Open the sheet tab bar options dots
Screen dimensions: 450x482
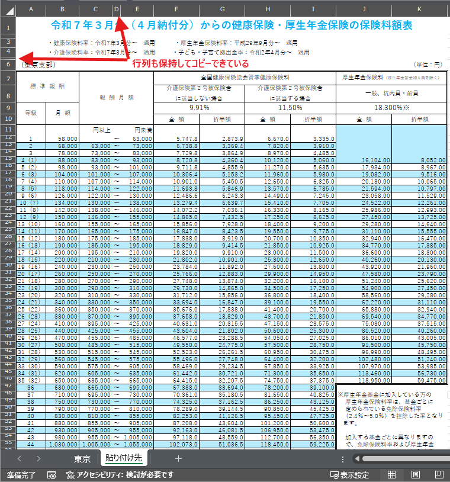click(x=342, y=459)
